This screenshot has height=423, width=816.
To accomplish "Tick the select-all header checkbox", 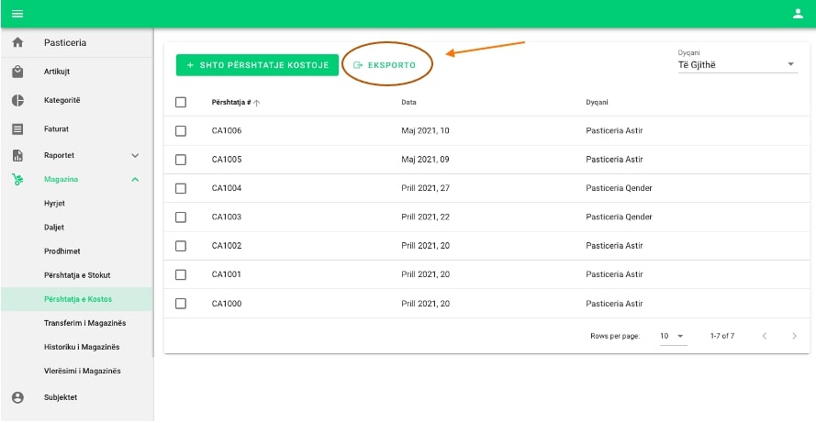I will point(181,102).
